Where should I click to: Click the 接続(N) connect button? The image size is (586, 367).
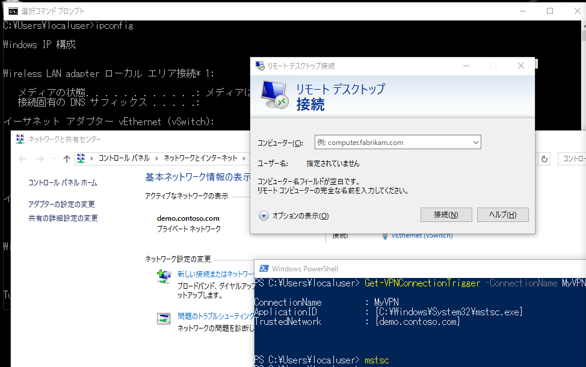tap(446, 215)
